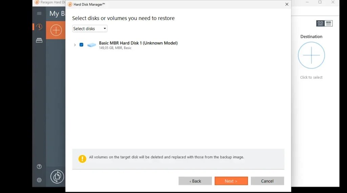Screen dimensions: 347x193
Task: Click the blue hard disk drive icon
Action: (x=91, y=45)
